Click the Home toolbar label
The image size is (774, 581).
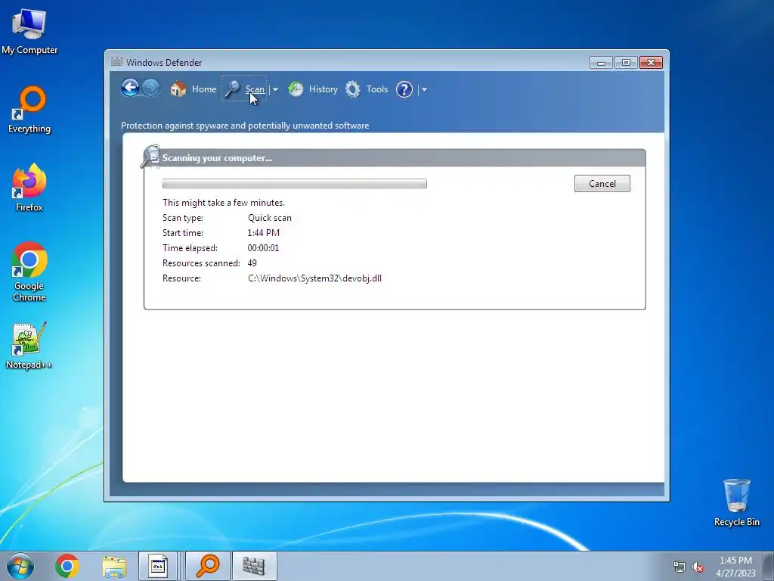click(204, 89)
